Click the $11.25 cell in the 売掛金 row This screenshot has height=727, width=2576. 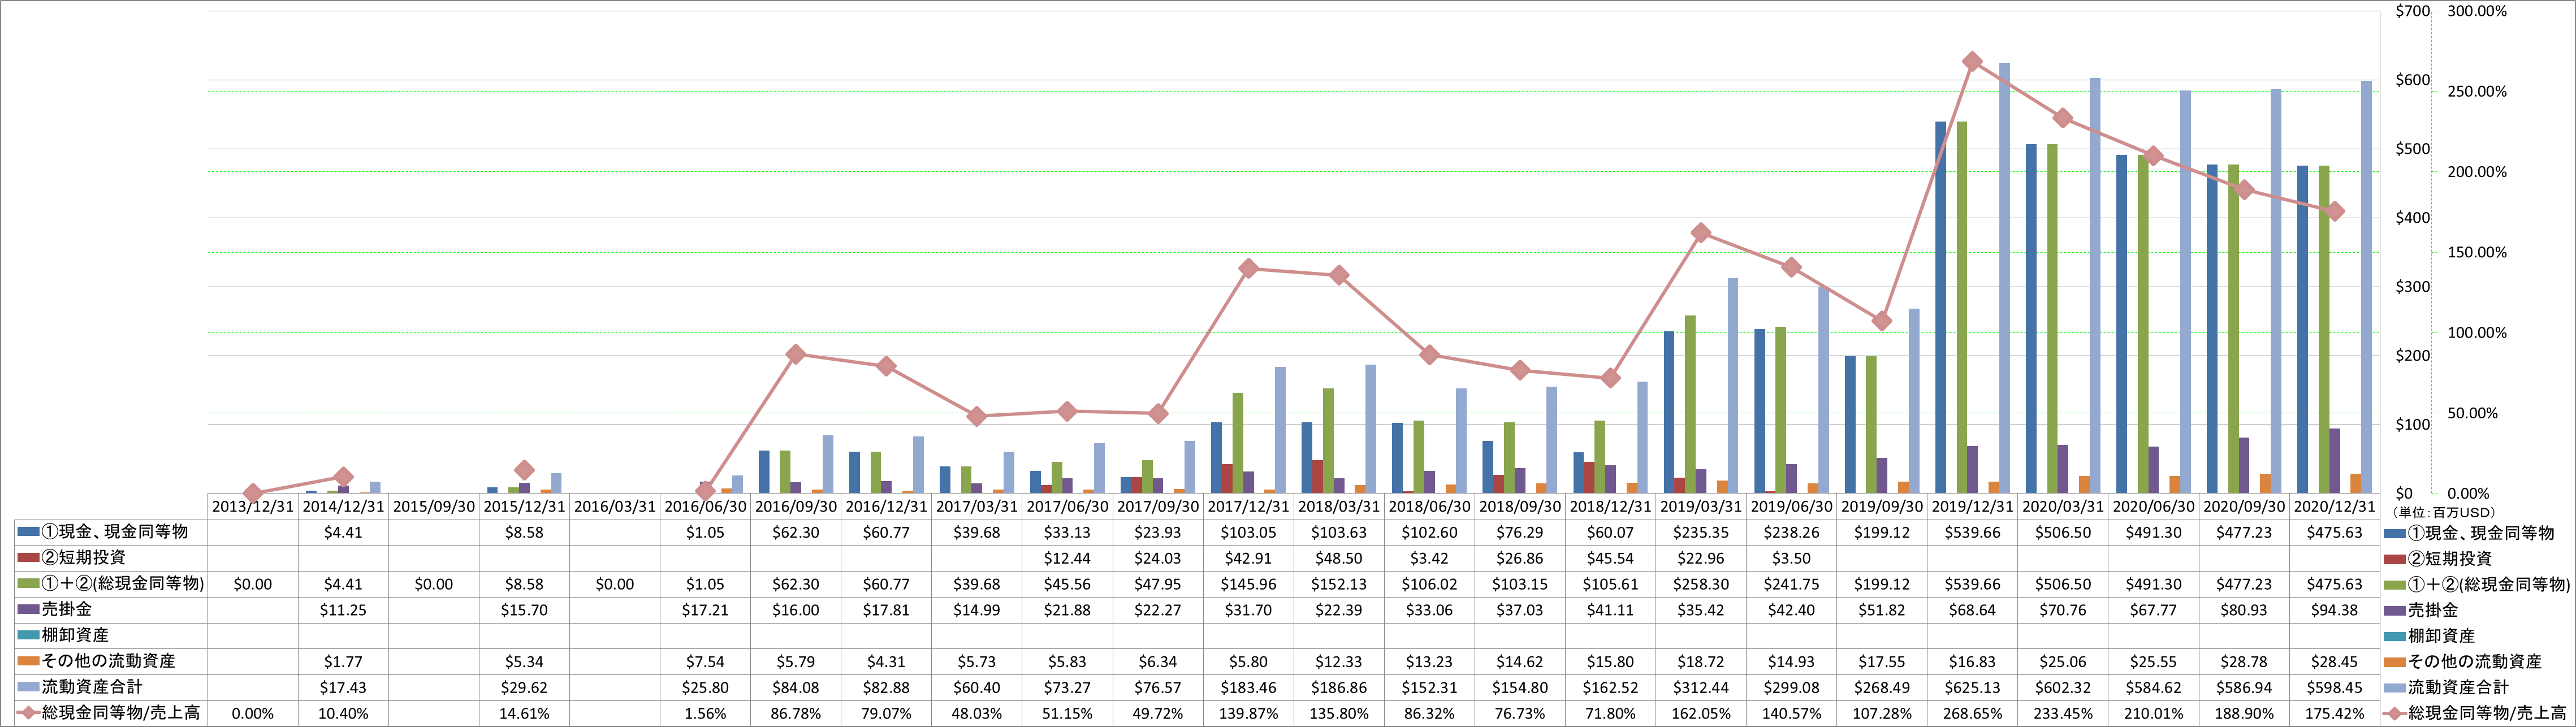tap(343, 610)
